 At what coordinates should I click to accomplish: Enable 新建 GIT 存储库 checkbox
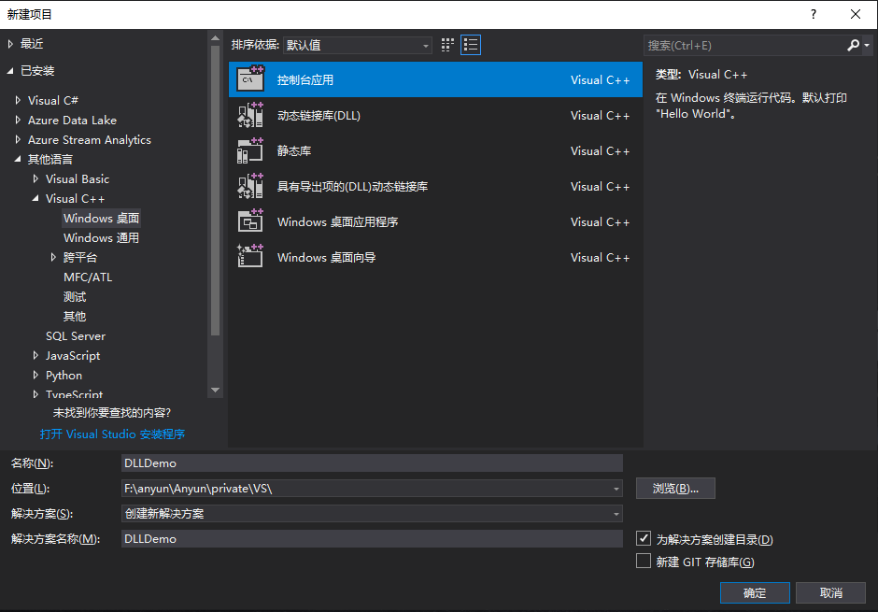click(644, 561)
